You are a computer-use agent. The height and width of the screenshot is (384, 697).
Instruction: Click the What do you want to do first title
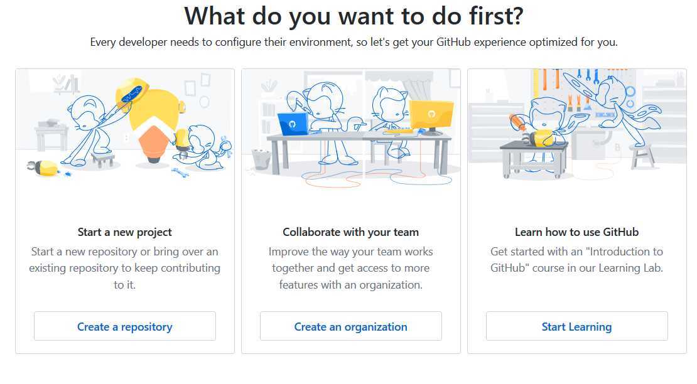tap(354, 16)
